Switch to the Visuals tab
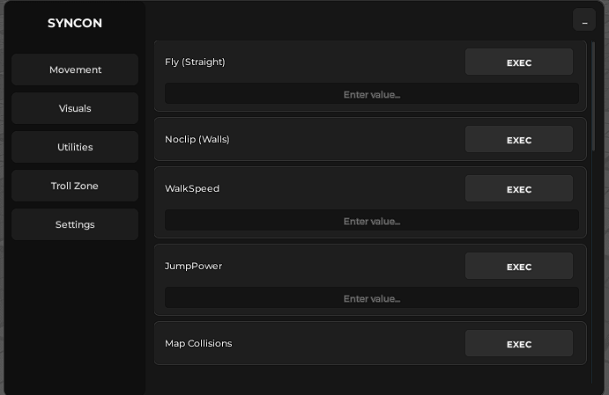Image resolution: width=609 pixels, height=395 pixels. 75,108
